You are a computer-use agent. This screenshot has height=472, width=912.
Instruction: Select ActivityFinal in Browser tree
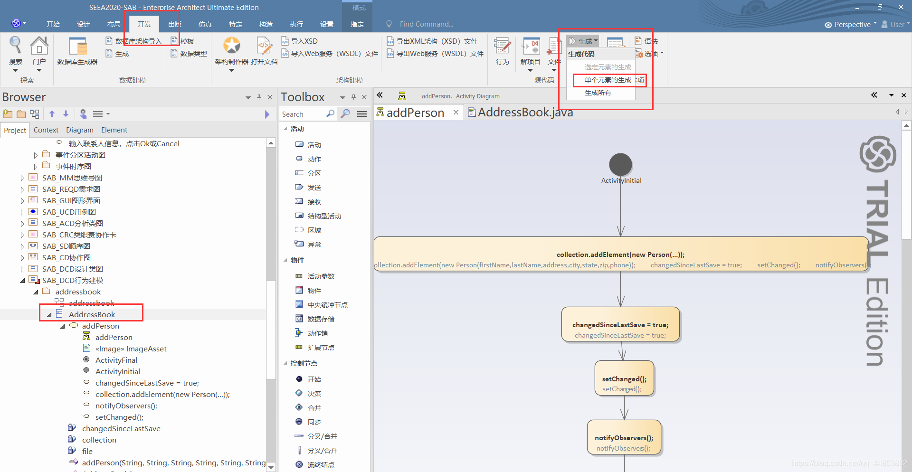click(x=116, y=360)
